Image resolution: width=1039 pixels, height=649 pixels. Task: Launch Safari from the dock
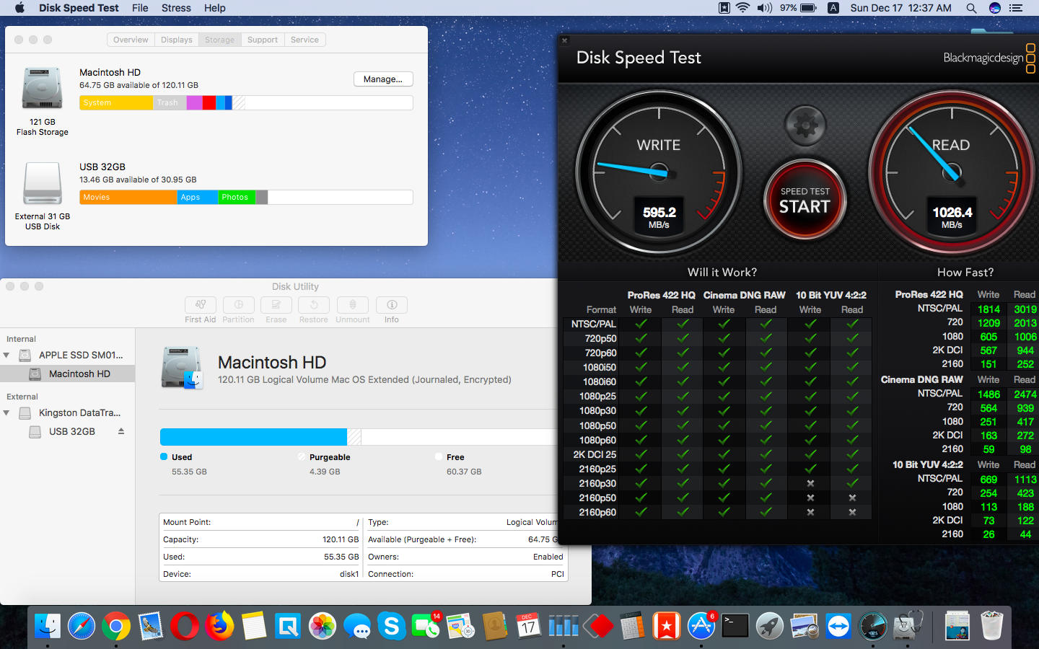(x=82, y=626)
